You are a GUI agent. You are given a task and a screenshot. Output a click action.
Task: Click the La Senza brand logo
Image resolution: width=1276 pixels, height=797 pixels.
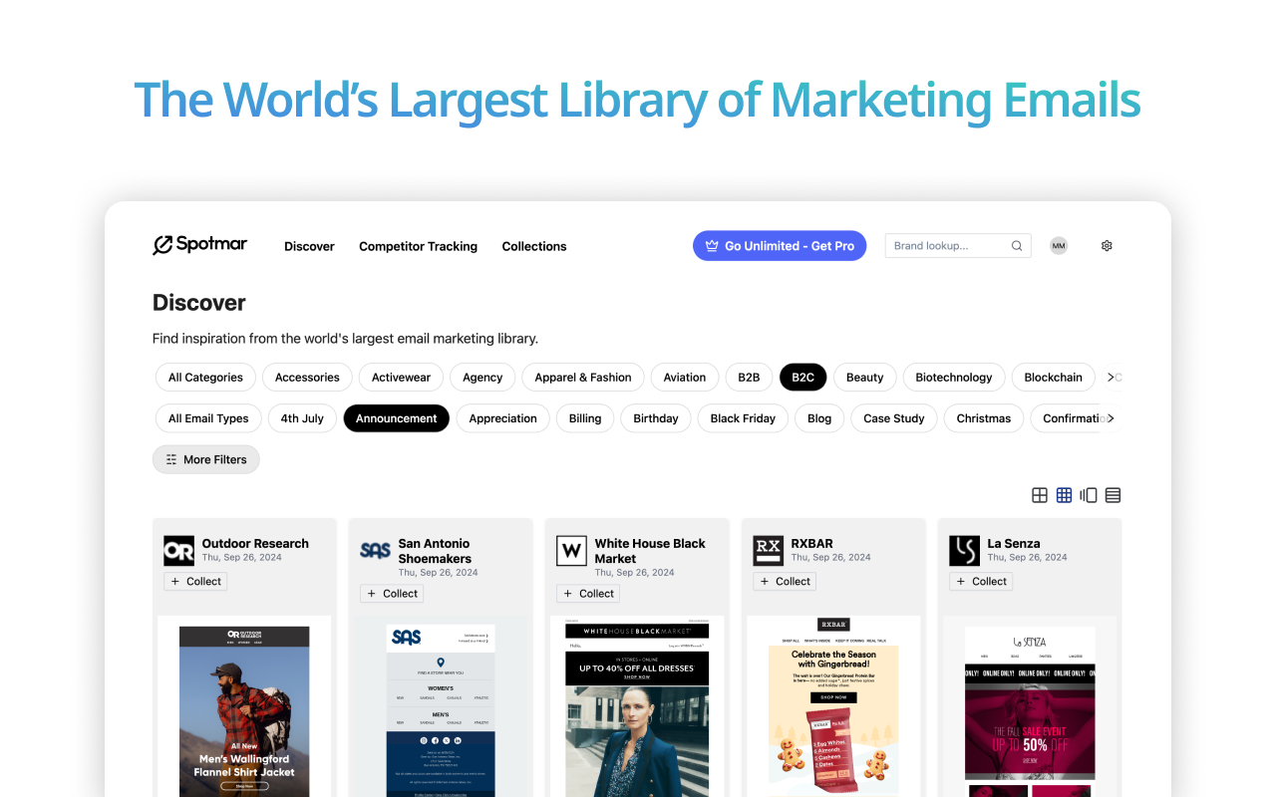coord(965,551)
